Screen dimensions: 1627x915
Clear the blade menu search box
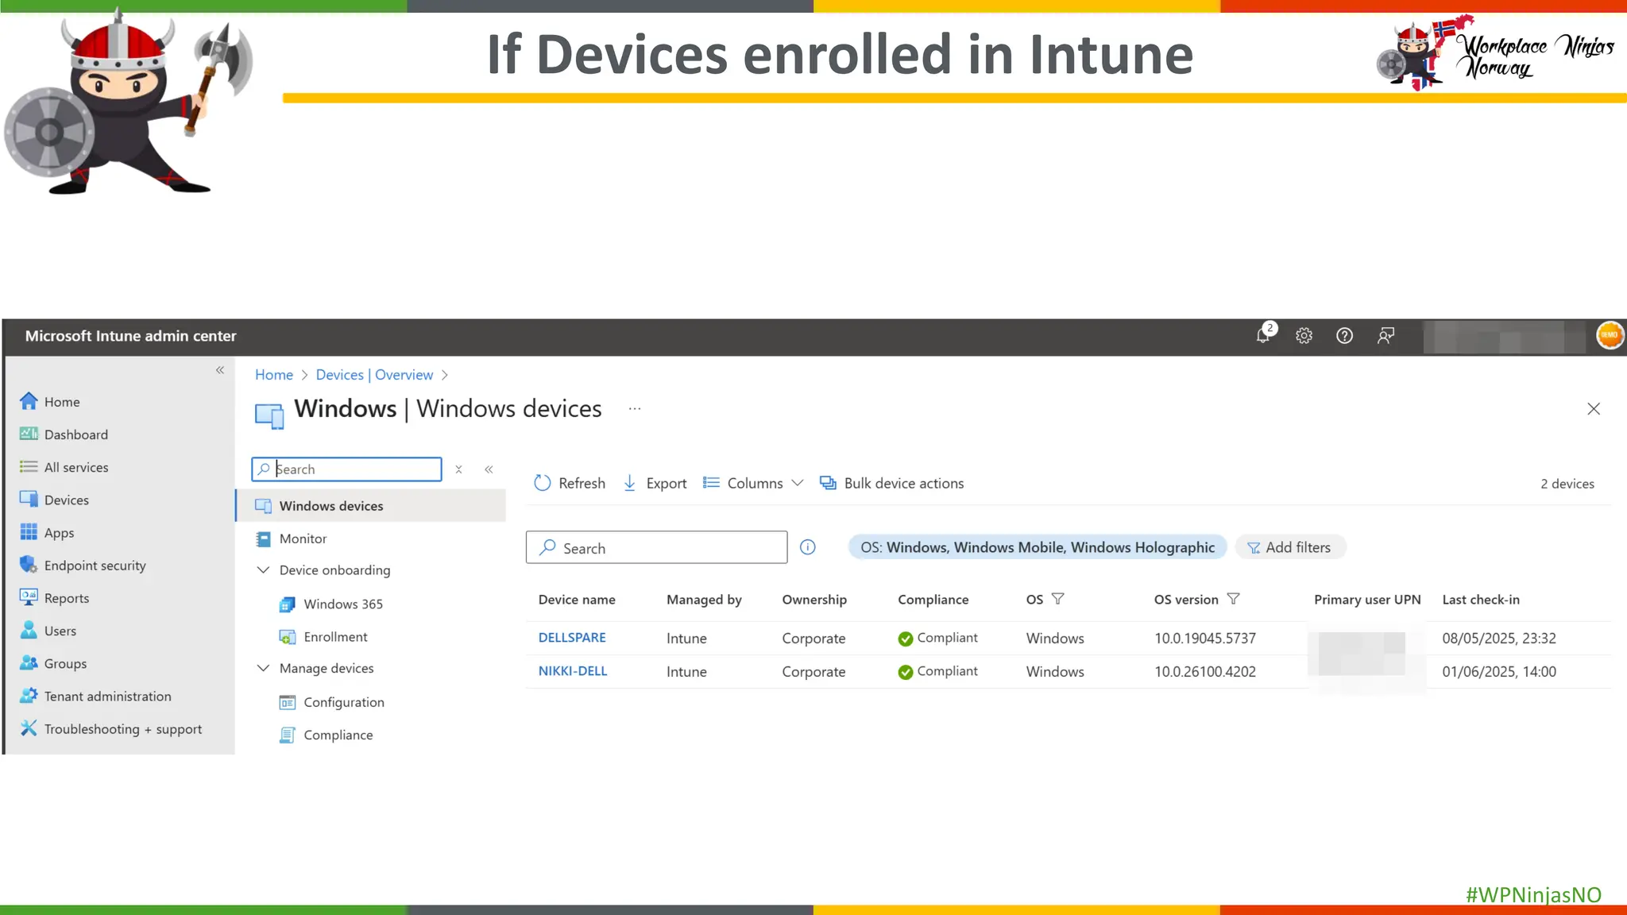tap(458, 469)
